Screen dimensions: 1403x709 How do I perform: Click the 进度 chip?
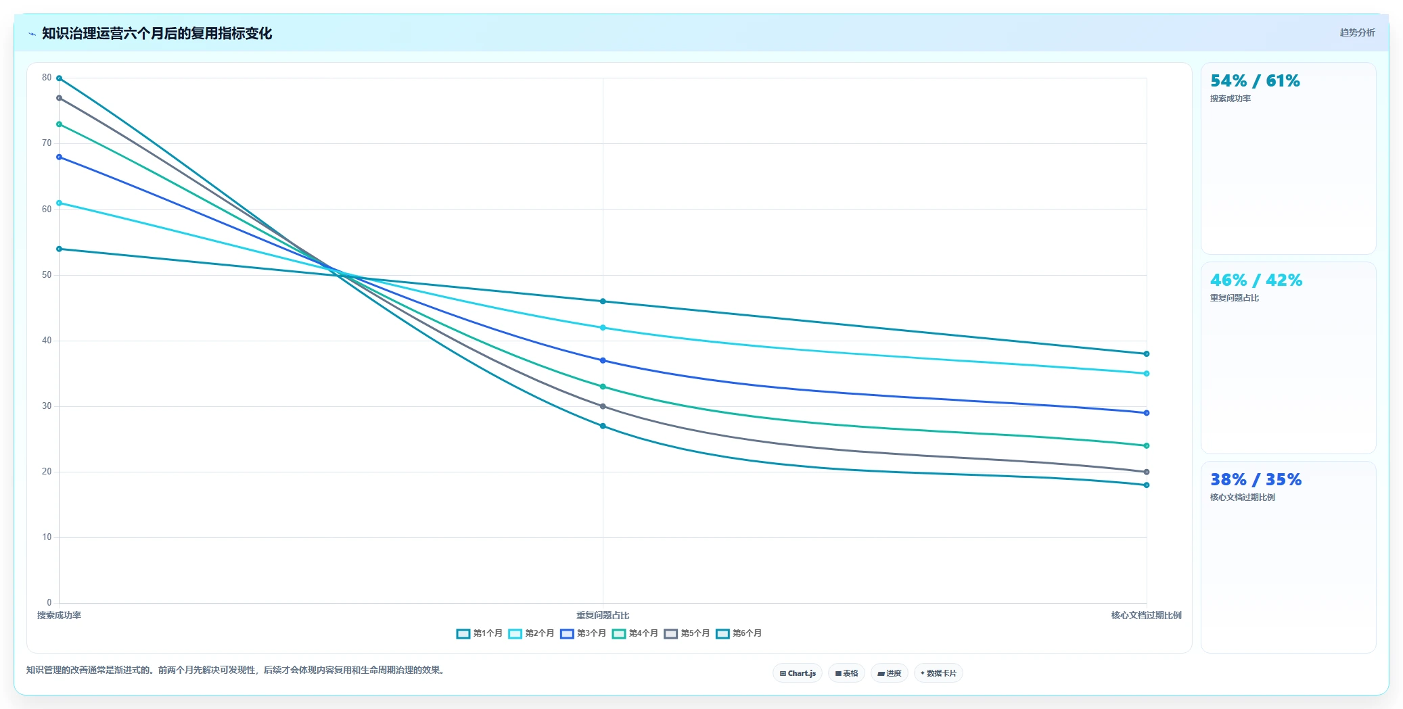[890, 673]
